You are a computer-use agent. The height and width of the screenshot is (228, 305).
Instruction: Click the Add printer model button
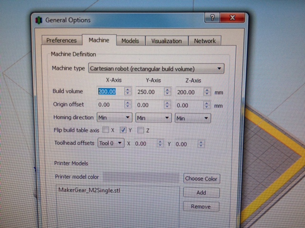point(201,193)
